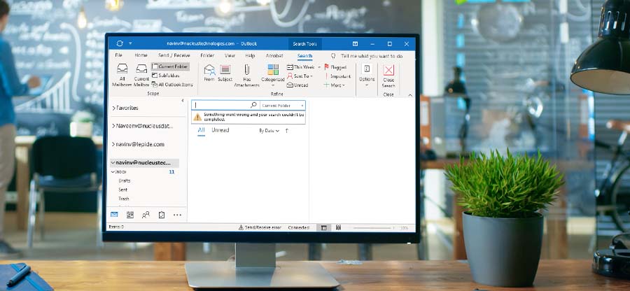Viewport: 630px width, 291px height.
Task: Switch to the Mail view icon
Action: pos(114,215)
